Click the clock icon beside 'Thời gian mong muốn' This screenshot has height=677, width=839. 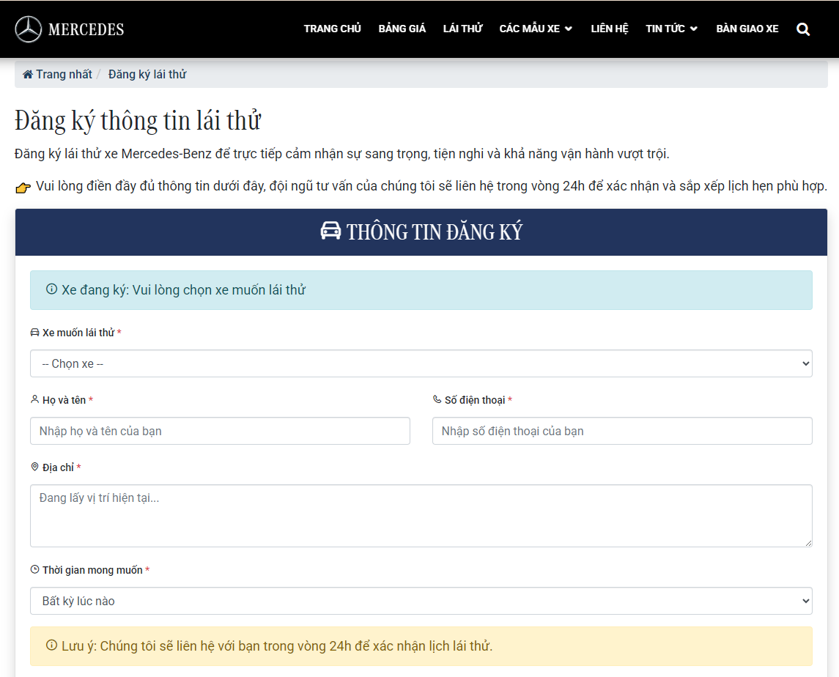point(34,569)
